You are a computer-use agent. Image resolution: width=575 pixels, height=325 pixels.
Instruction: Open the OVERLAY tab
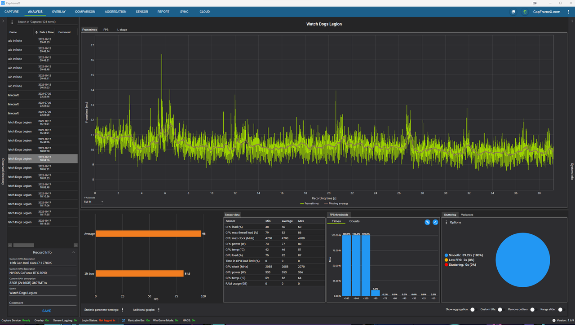click(x=58, y=12)
